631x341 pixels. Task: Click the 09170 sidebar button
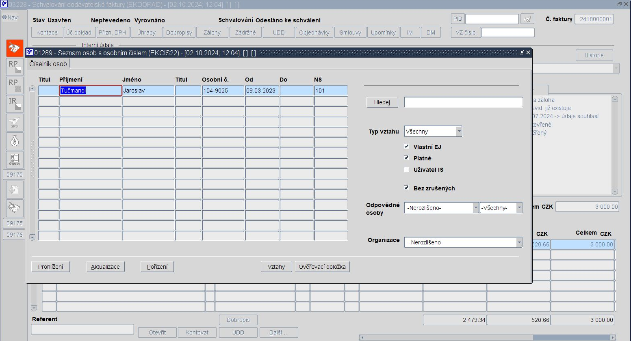click(15, 175)
